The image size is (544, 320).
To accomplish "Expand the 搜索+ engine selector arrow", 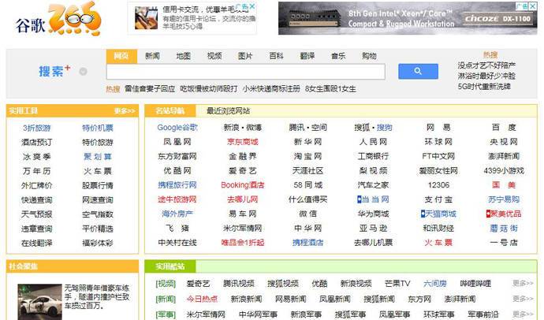I will pyautogui.click(x=83, y=72).
